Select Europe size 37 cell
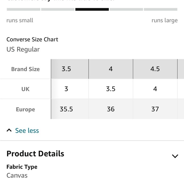Image resolution: width=184 pixels, height=184 pixels. click(x=155, y=109)
